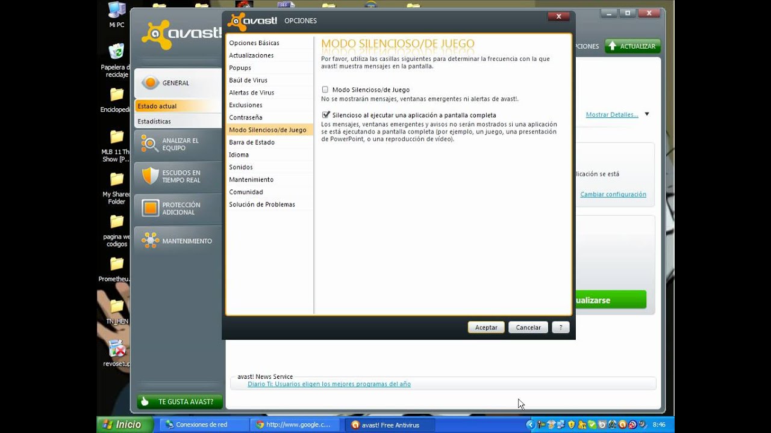Click the Protección Adicional square icon
771x433 pixels.
[x=150, y=208]
